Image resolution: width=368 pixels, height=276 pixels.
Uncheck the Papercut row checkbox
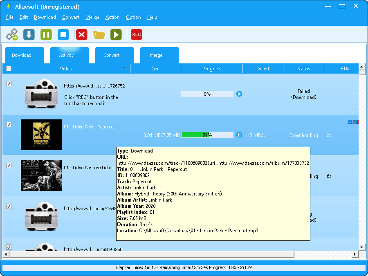[x=9, y=124]
